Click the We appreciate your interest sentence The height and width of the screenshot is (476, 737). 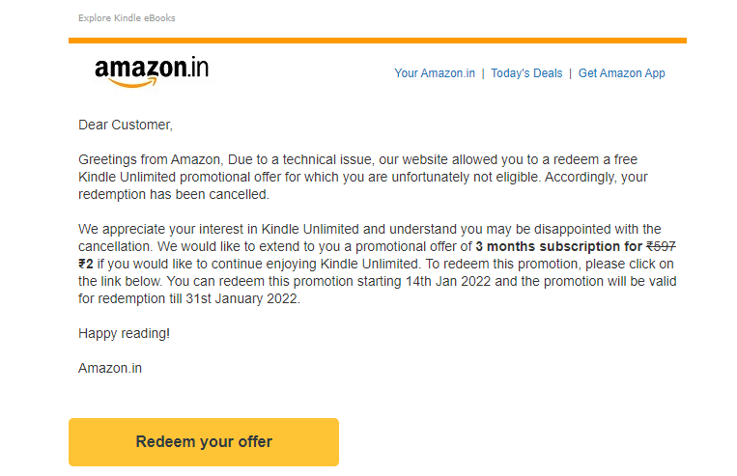point(222,229)
